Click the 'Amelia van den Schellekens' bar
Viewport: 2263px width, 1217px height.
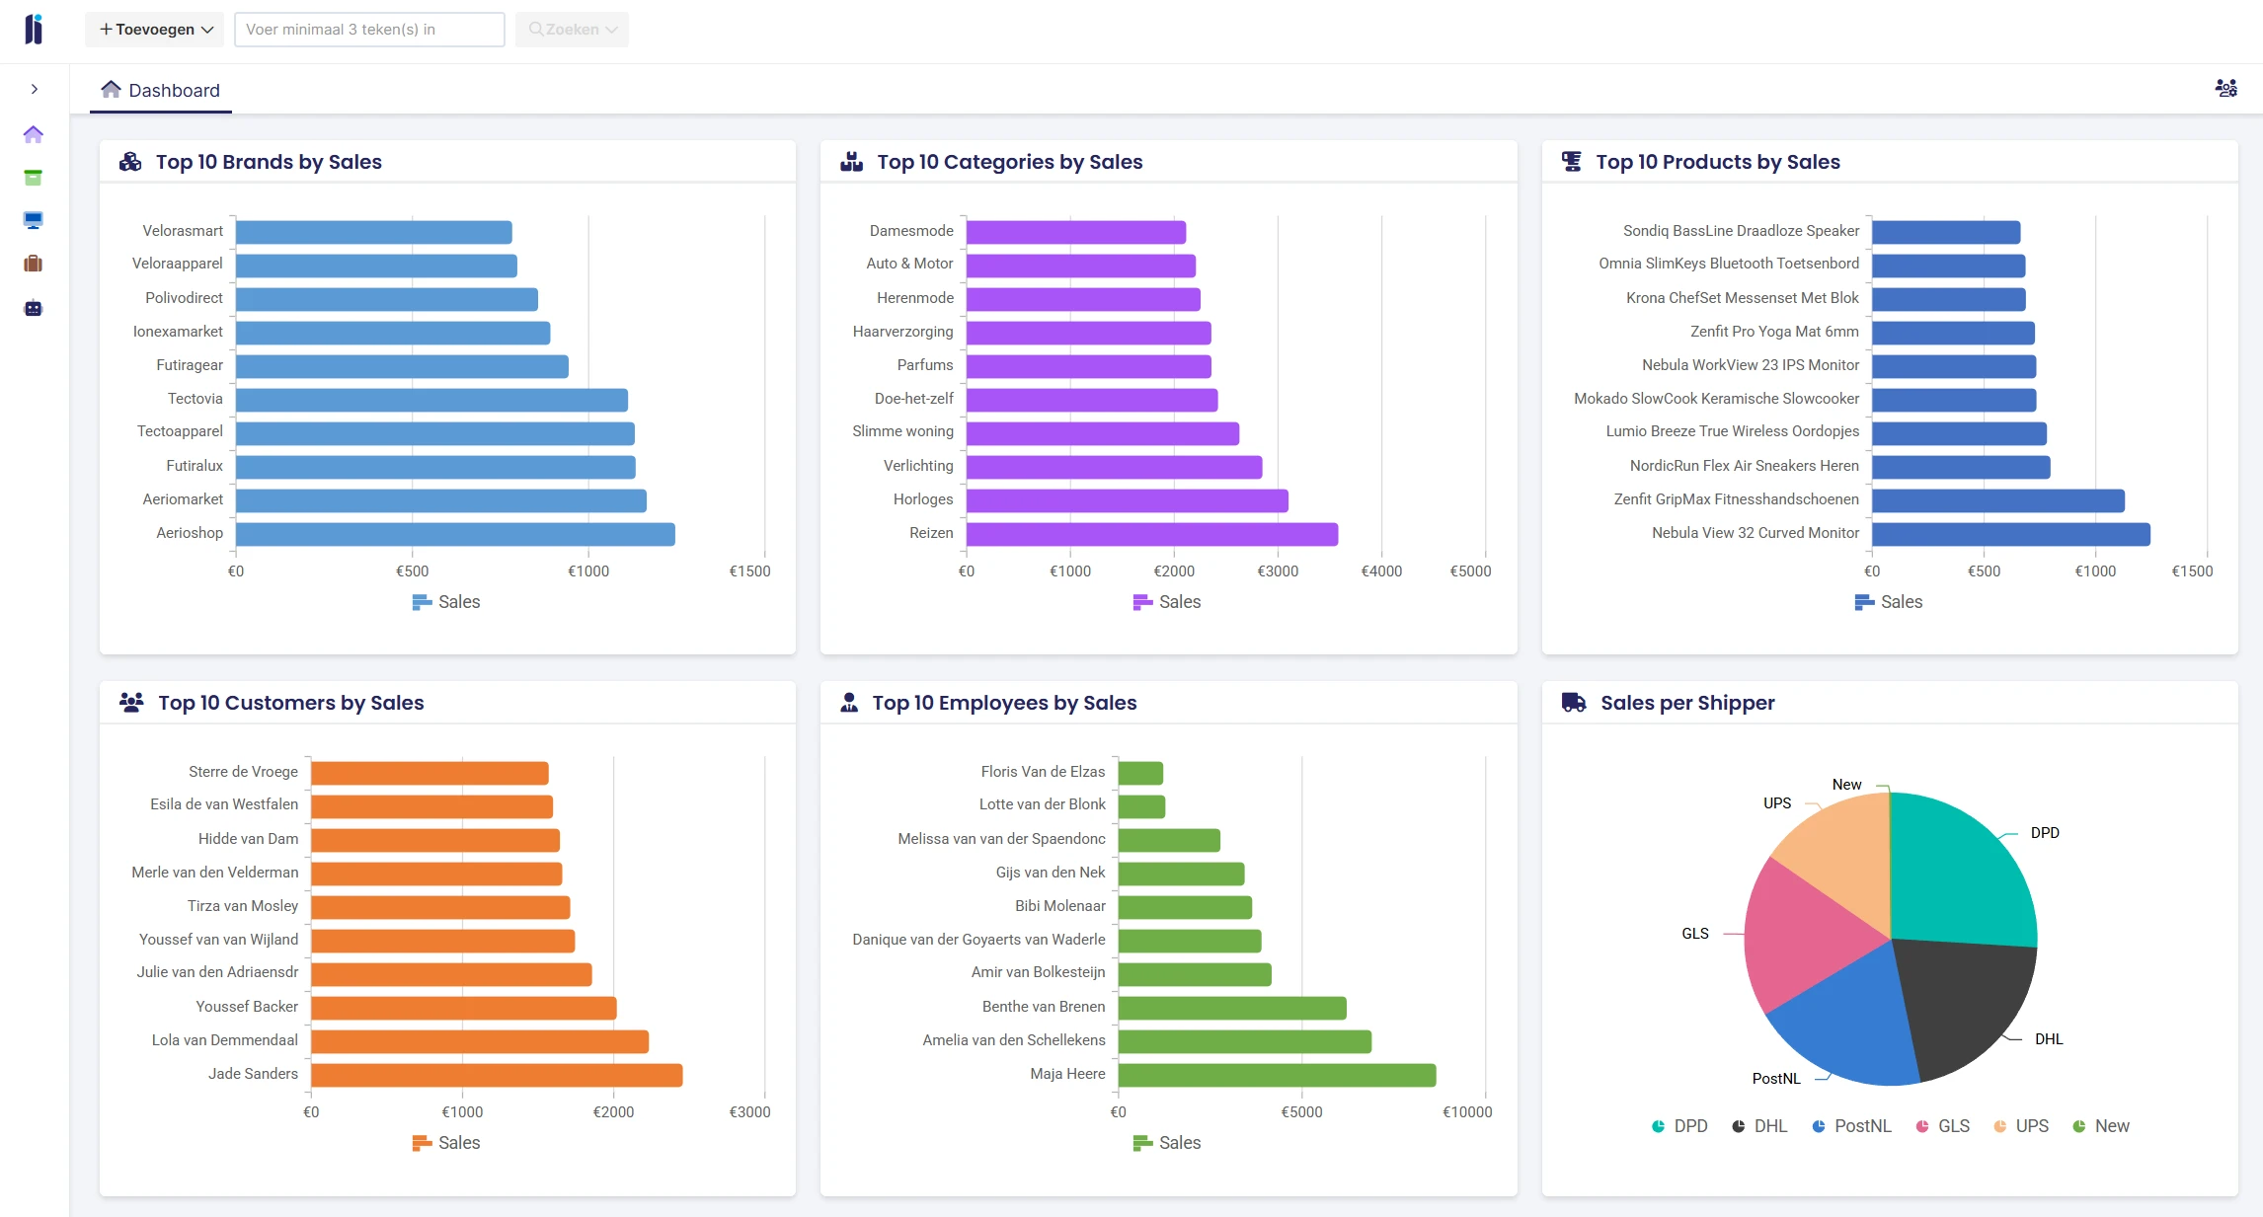click(x=1244, y=1041)
